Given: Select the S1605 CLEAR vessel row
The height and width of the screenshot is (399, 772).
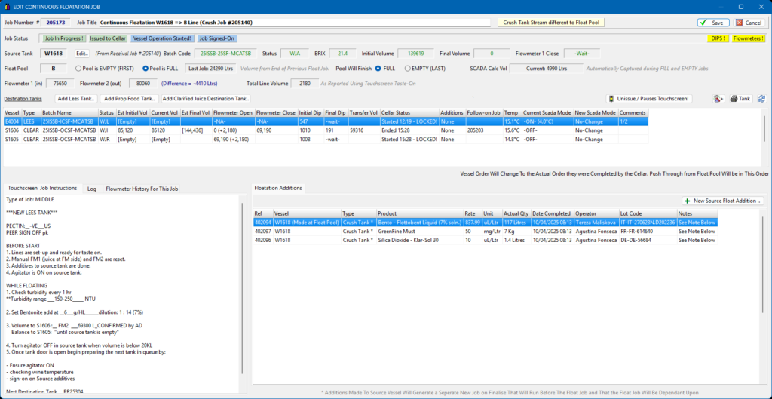Looking at the screenshot, I should coord(326,140).
